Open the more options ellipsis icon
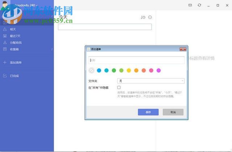The image size is (232, 152). point(150,17)
